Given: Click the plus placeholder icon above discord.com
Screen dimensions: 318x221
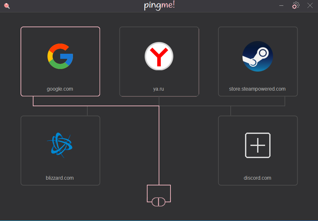Looking at the screenshot, I should tap(258, 145).
